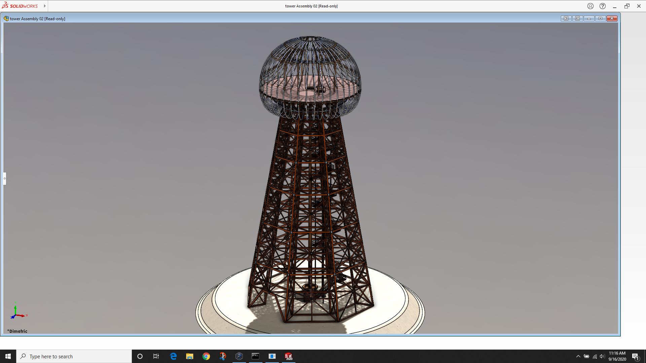Open the SolidWorks login user icon
646x363 pixels.
coord(590,6)
